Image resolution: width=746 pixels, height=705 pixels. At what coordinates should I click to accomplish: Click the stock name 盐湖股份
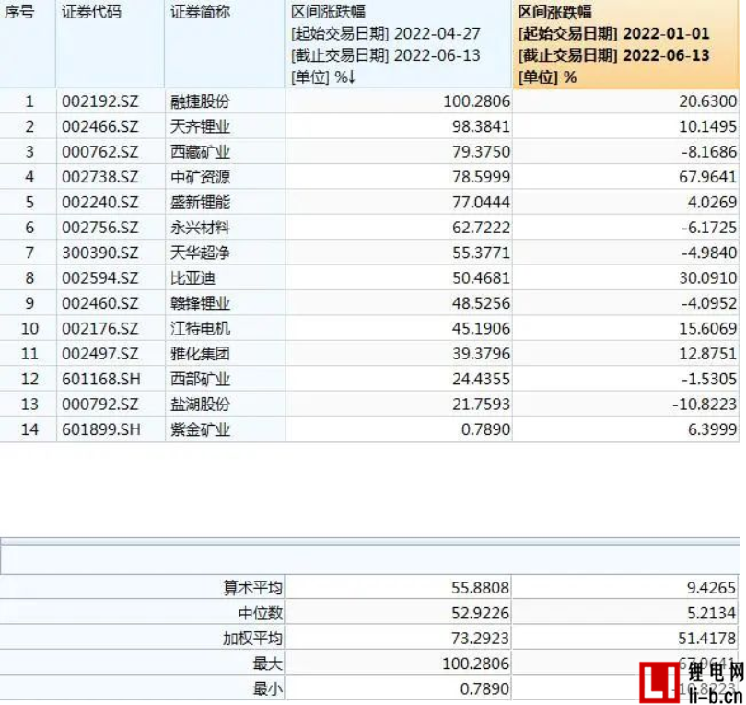click(x=200, y=405)
